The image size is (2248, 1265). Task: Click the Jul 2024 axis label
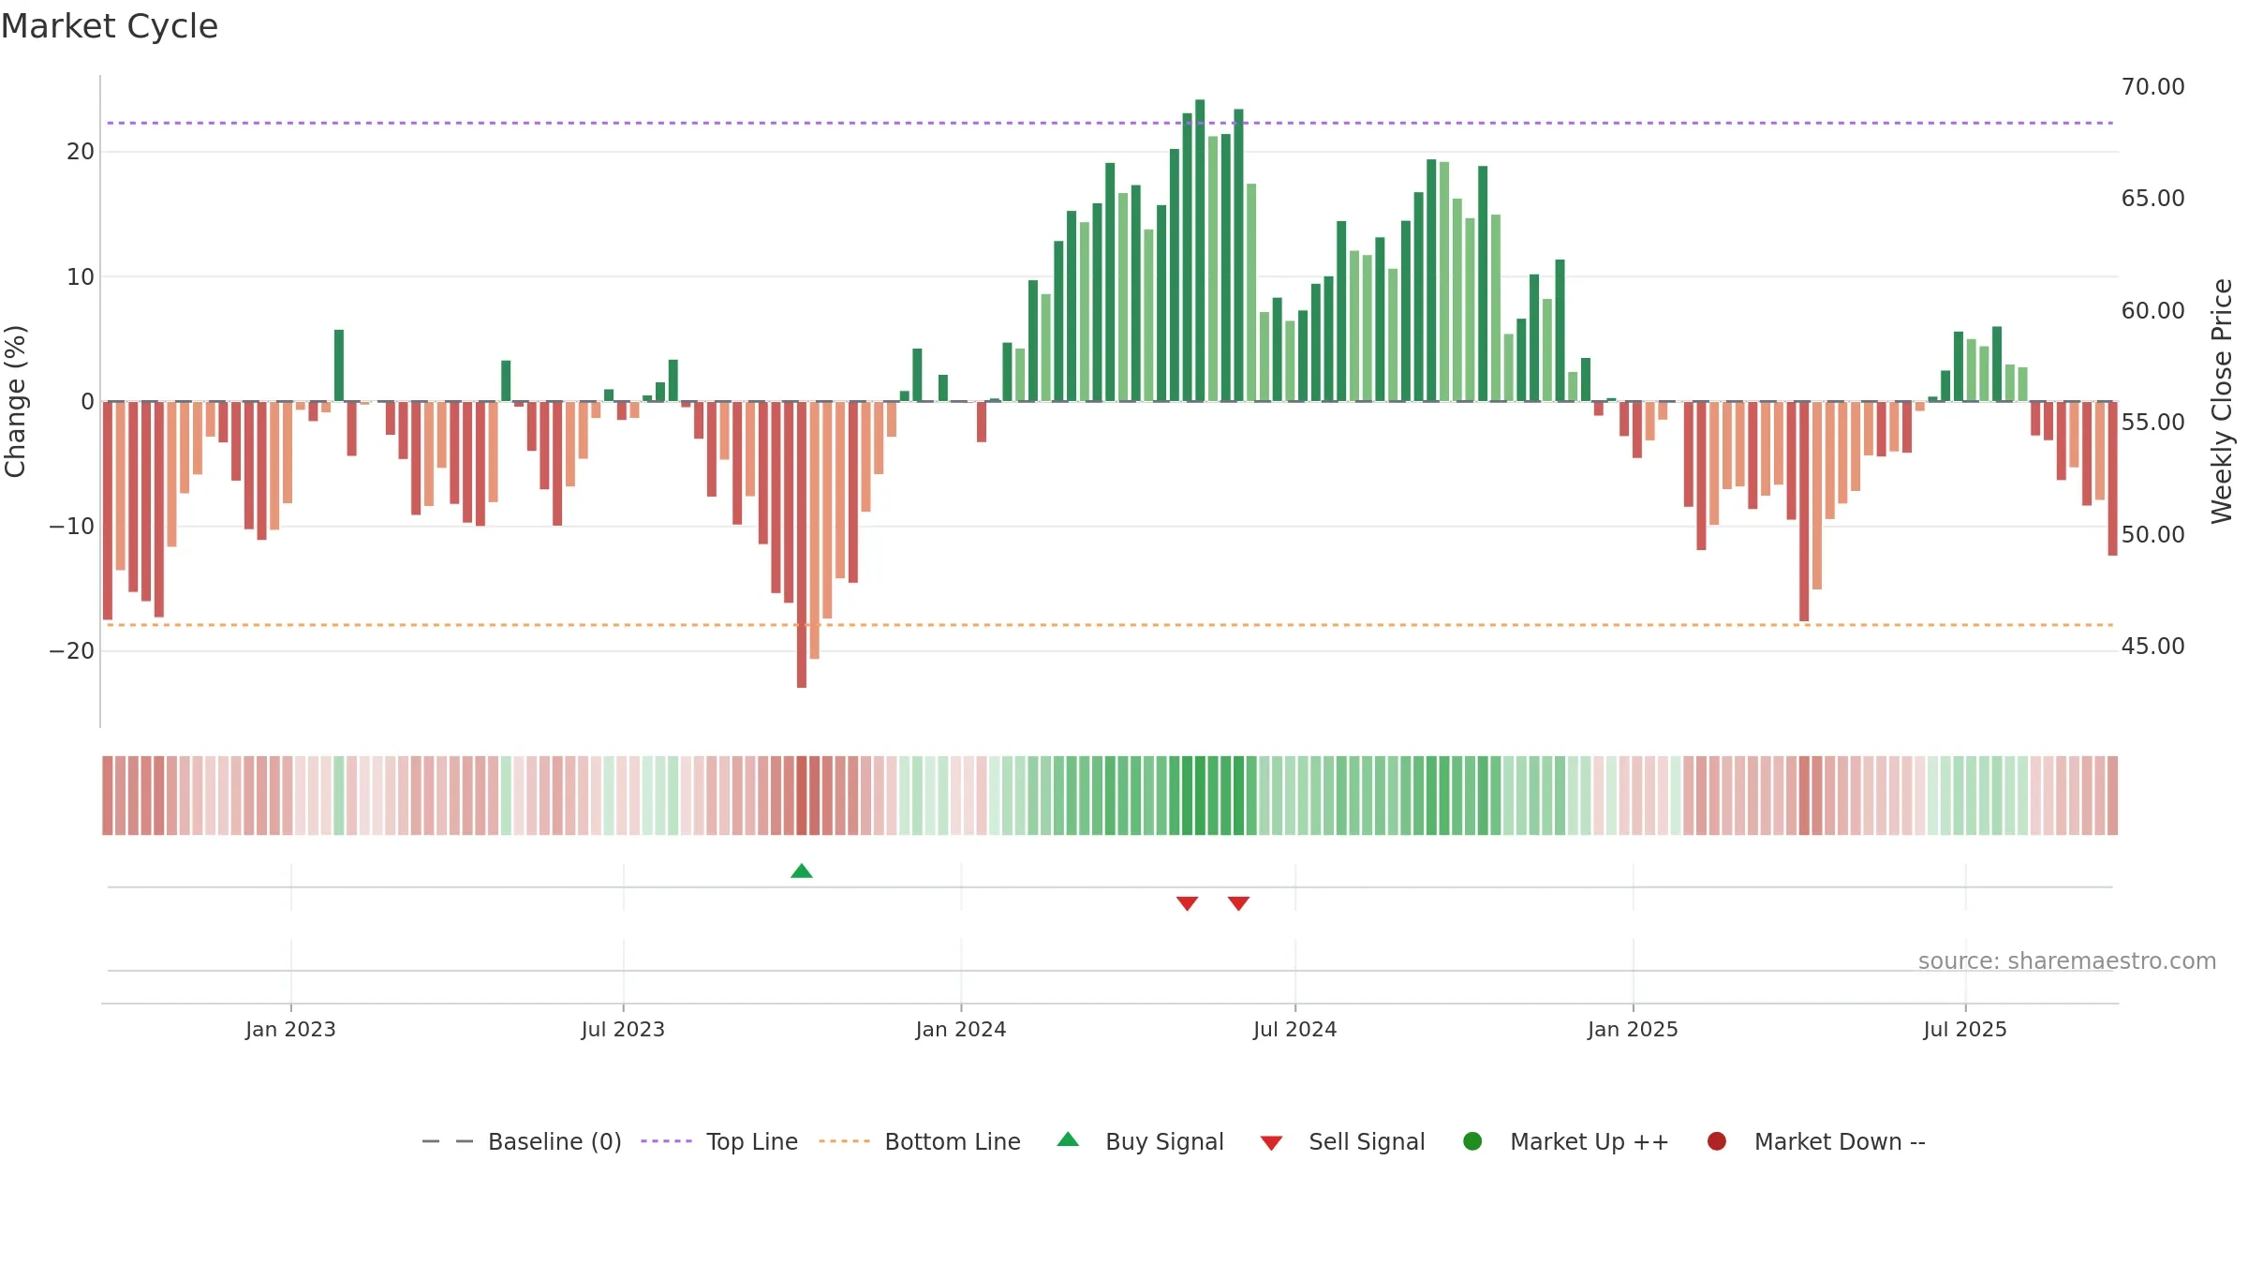coord(1295,1029)
